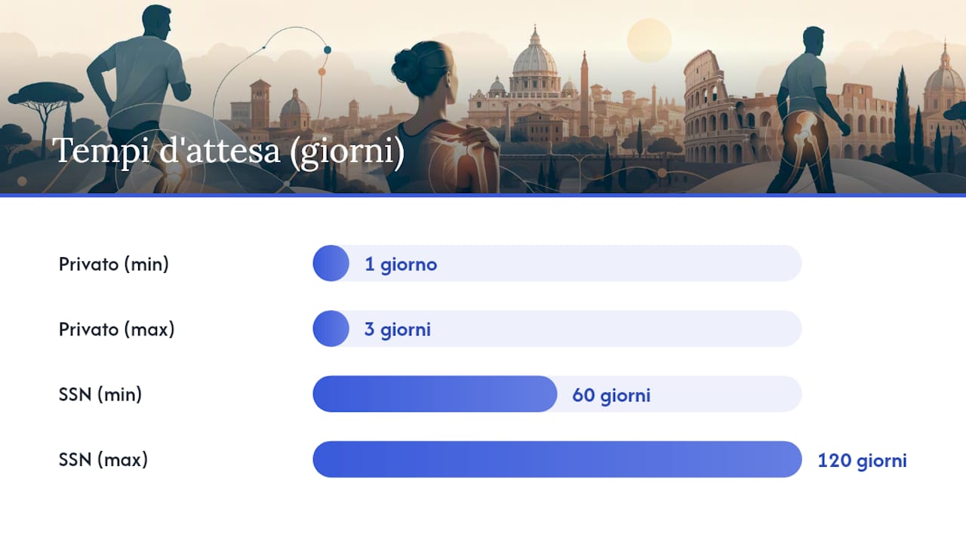
Task: Click the '60 giorni' value label
Action: tap(611, 395)
